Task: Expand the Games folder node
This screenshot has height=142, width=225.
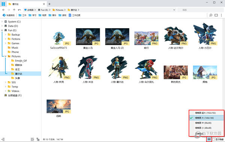Action: tap(6, 43)
